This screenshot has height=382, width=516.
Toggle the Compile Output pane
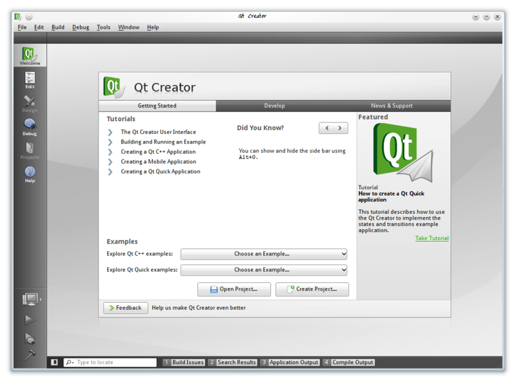point(348,363)
